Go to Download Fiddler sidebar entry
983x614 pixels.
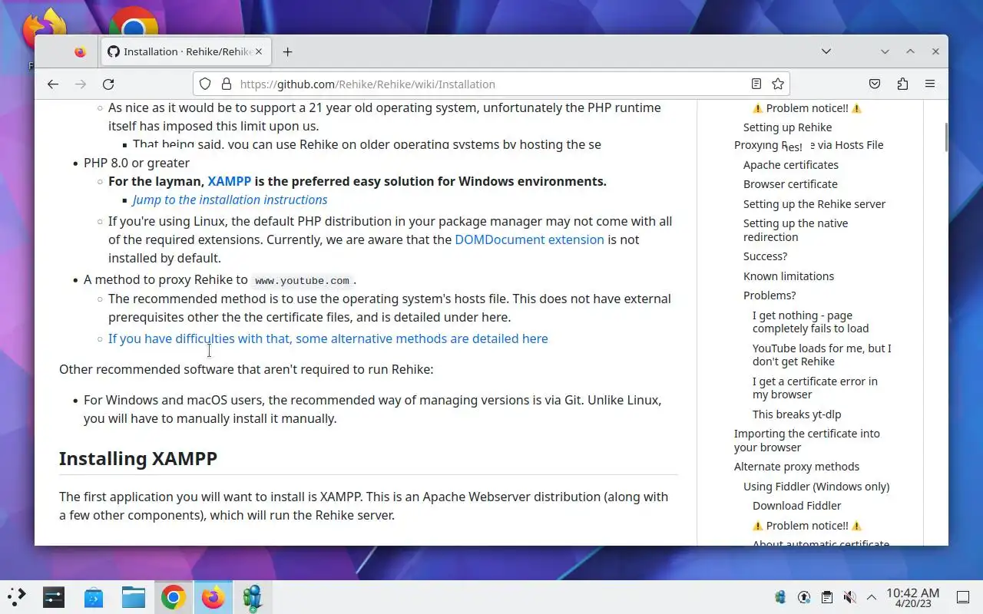click(x=796, y=506)
